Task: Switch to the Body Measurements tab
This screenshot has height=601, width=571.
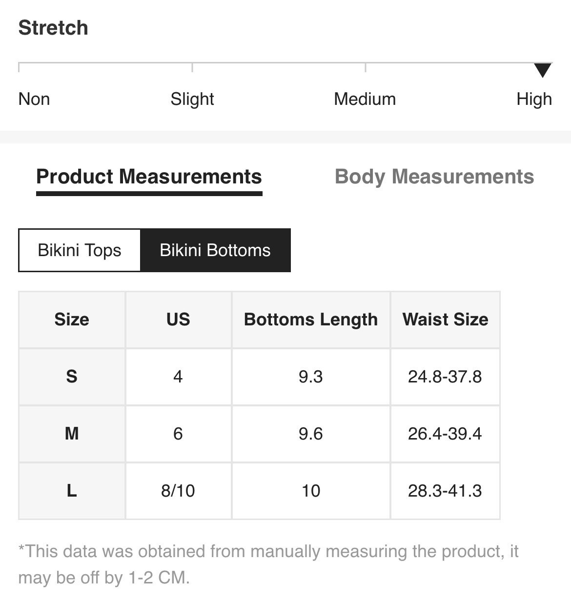Action: pos(434,177)
